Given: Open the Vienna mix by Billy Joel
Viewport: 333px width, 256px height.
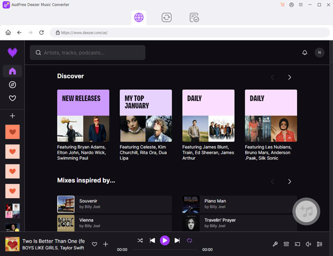Looking at the screenshot, I should click(x=114, y=223).
